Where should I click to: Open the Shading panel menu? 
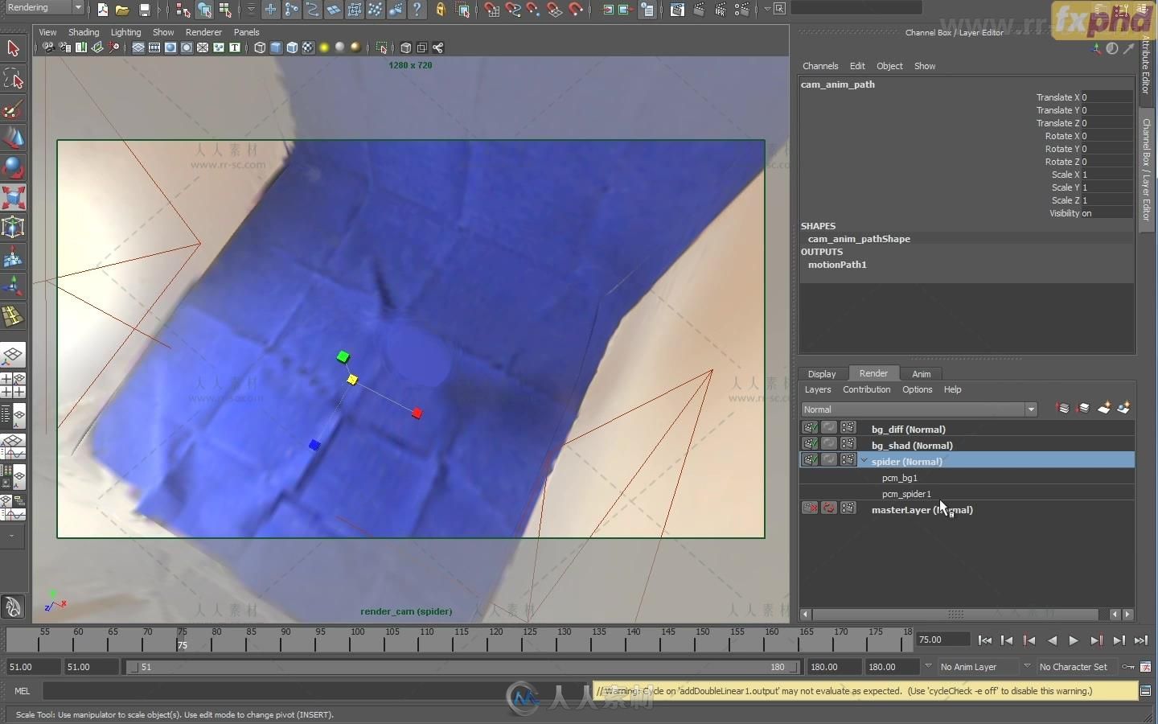84,32
